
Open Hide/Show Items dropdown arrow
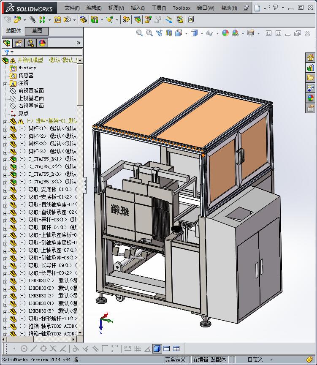pos(217,33)
